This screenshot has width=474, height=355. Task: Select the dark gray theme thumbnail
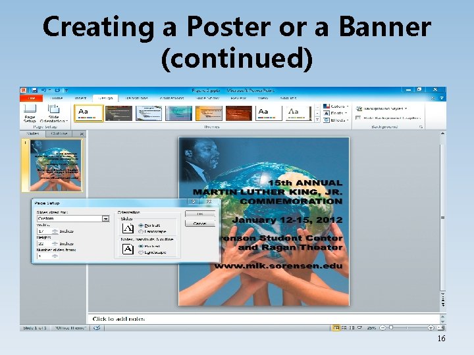coord(118,113)
